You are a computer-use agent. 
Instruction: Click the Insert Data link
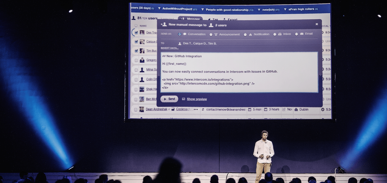pyautogui.click(x=169, y=48)
